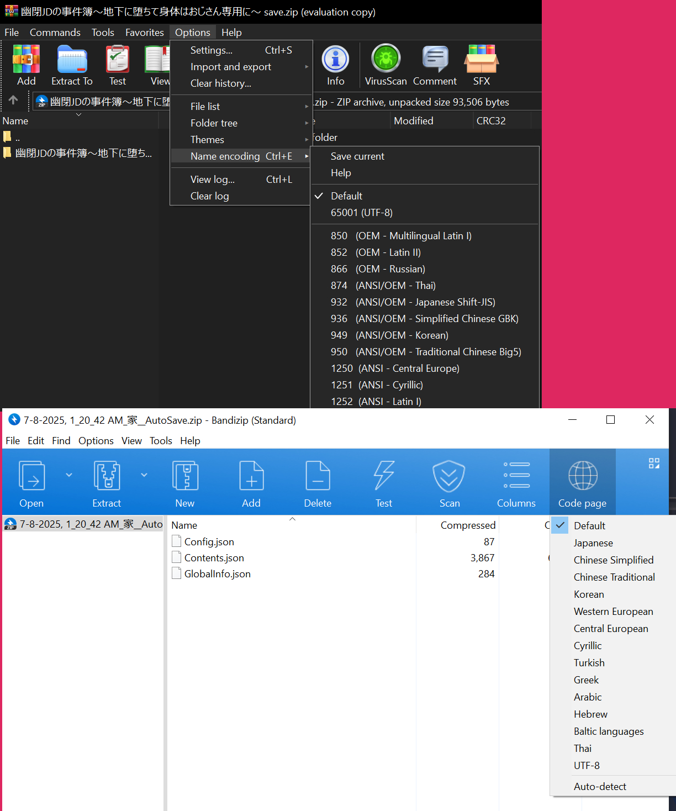The image size is (676, 811).
Task: Open the dropdown arrow beside Bandizip Open
Action: point(69,475)
